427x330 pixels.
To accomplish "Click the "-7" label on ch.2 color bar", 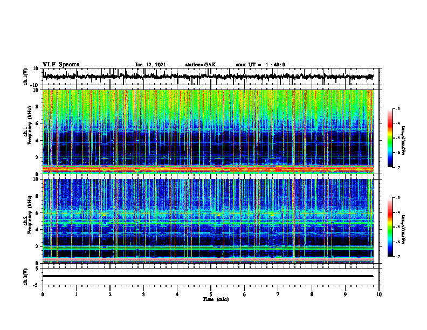I will point(397,257).
